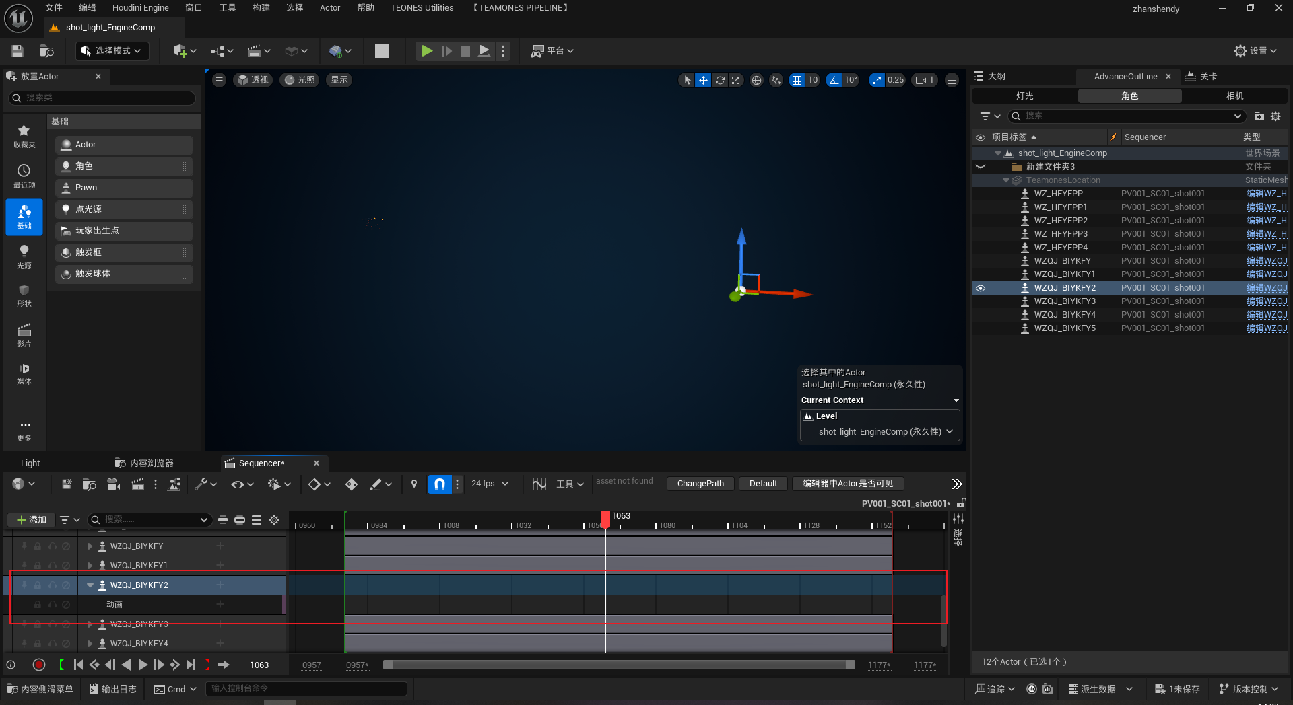This screenshot has width=1293, height=705.
Task: Click the Save icon in main toolbar
Action: pyautogui.click(x=18, y=51)
